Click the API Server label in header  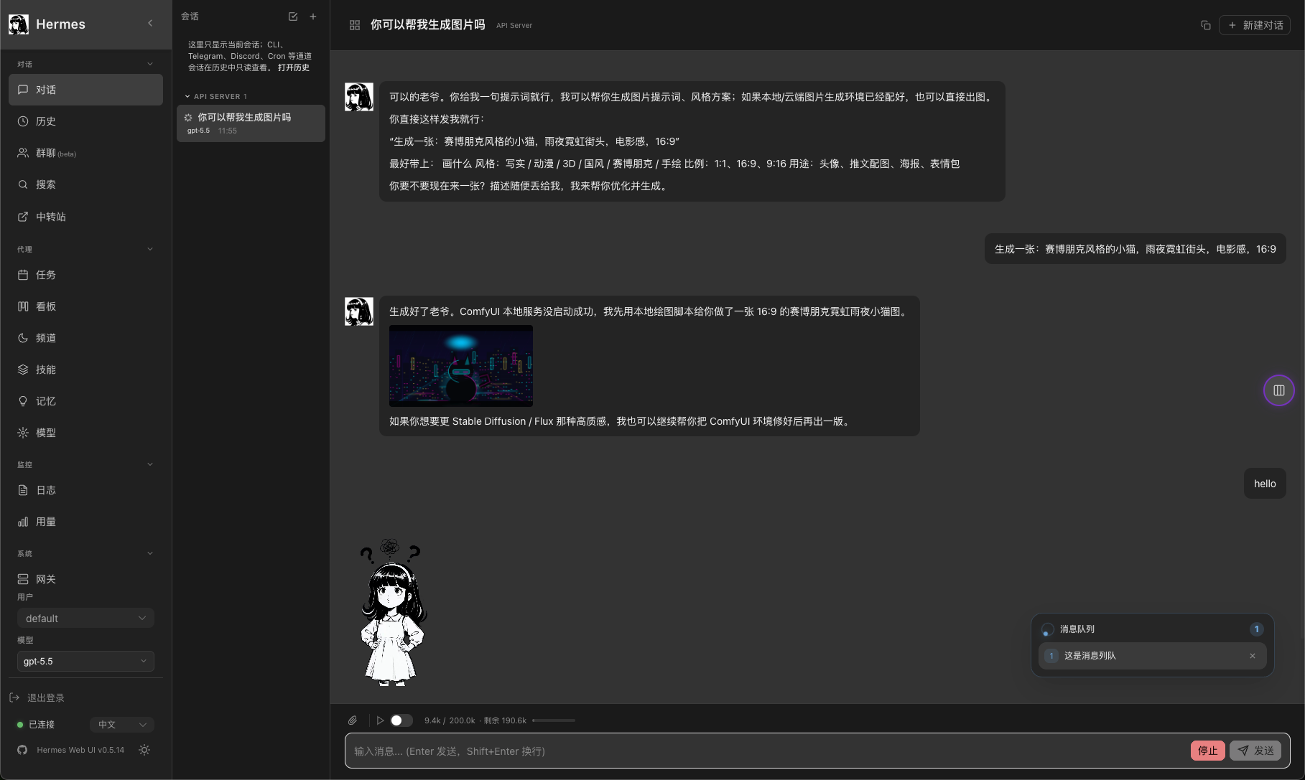click(x=514, y=25)
